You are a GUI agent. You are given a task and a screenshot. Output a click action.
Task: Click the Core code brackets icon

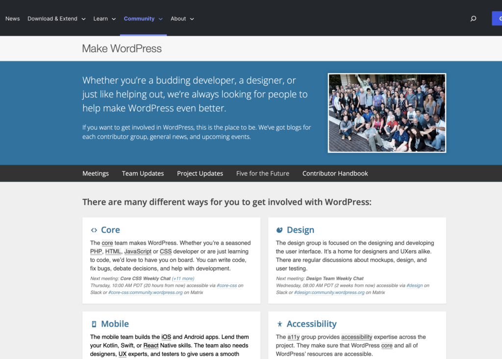pos(94,230)
